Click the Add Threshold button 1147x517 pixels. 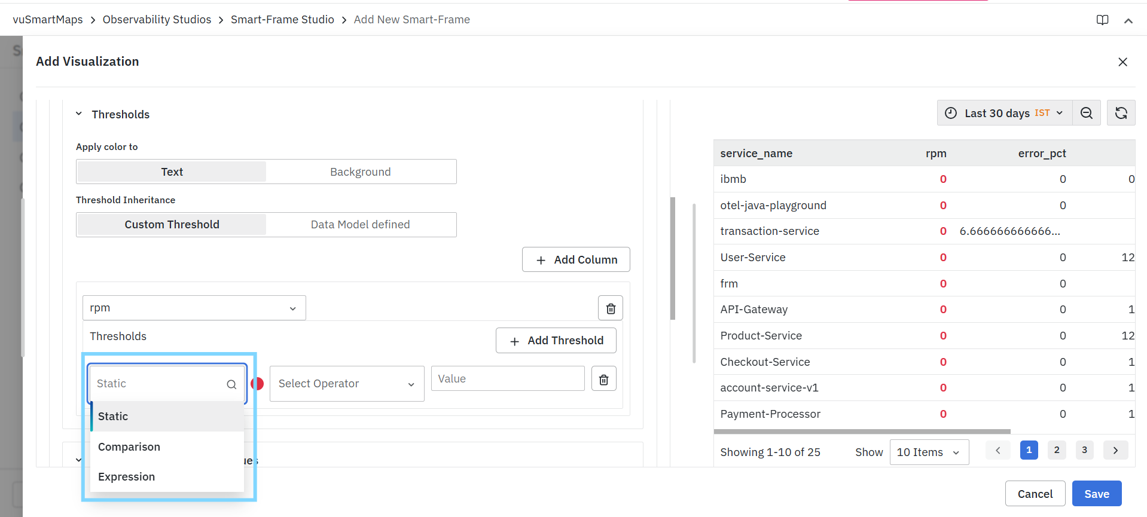click(x=556, y=341)
